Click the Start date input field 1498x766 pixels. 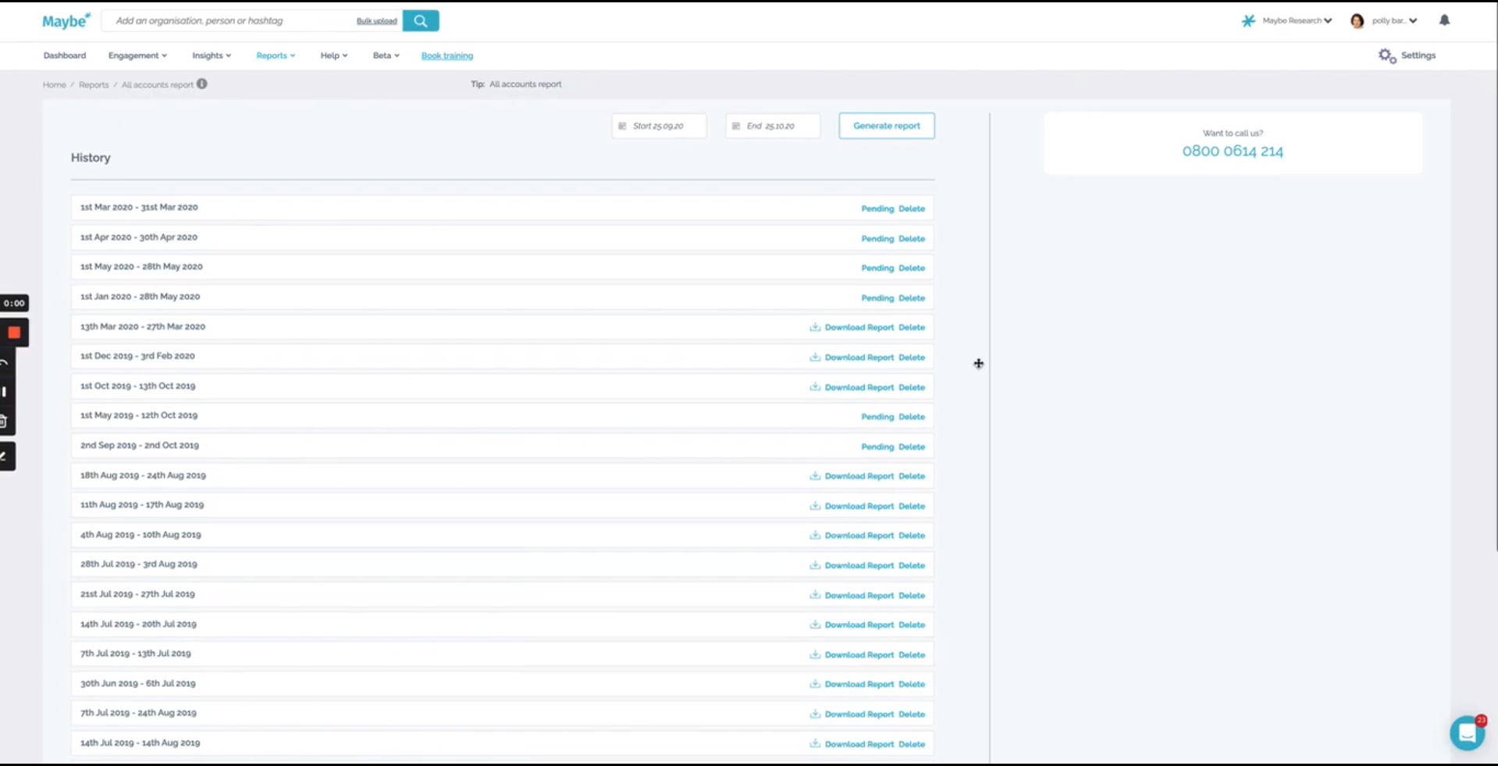pos(660,126)
